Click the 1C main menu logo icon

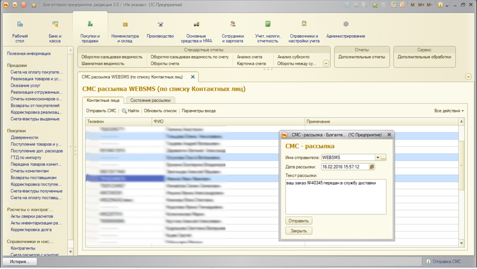(x=6, y=5)
